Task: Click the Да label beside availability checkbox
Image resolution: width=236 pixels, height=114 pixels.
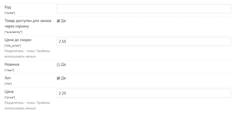Action: [63, 21]
